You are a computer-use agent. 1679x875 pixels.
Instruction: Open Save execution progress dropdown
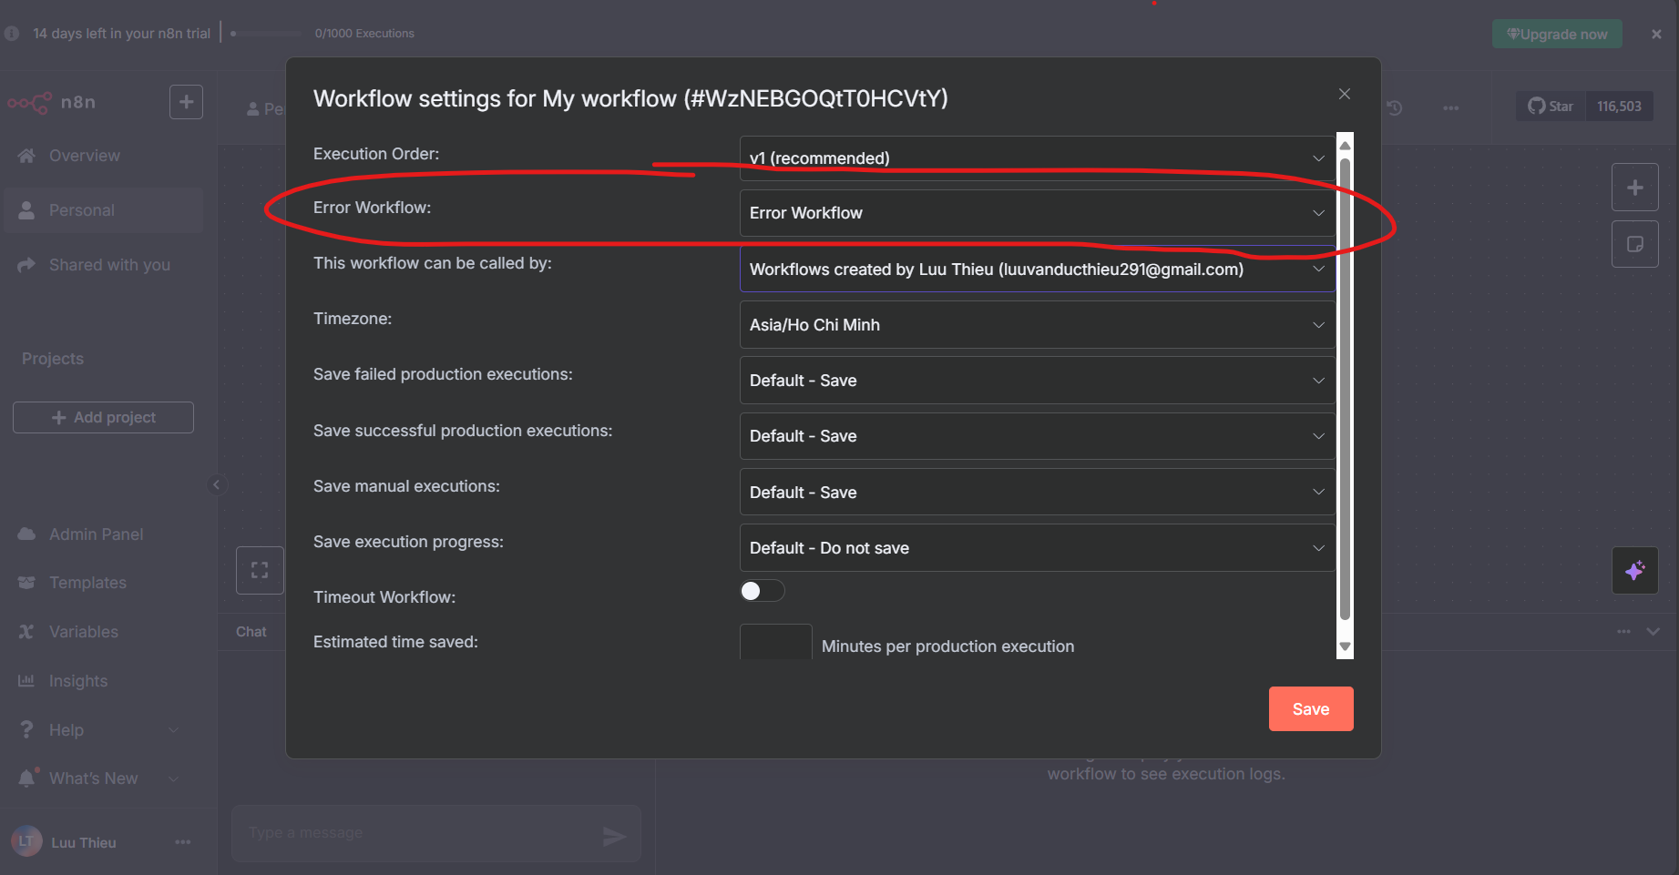tap(1037, 548)
